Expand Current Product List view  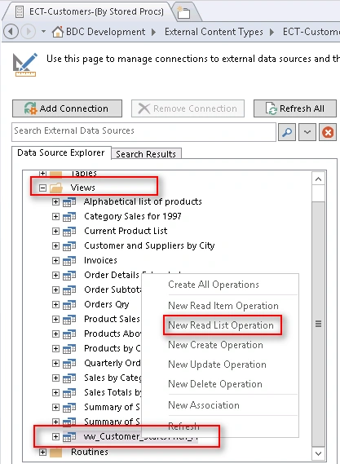point(55,231)
